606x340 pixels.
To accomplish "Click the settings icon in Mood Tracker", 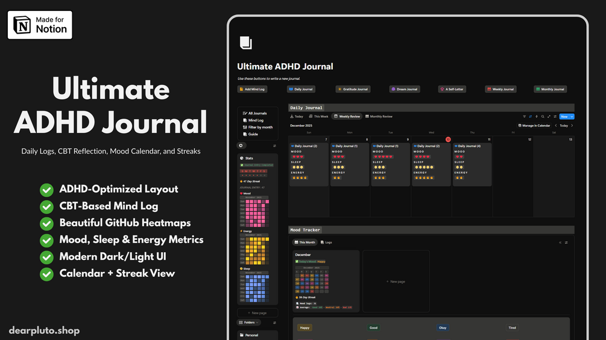I will (x=566, y=243).
